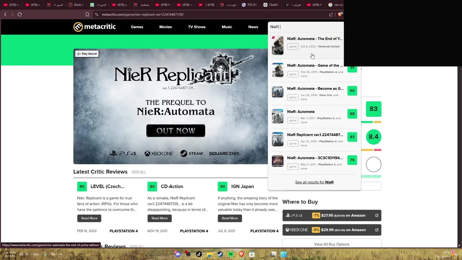Open the Brave Shields lion icon

pos(340,14)
